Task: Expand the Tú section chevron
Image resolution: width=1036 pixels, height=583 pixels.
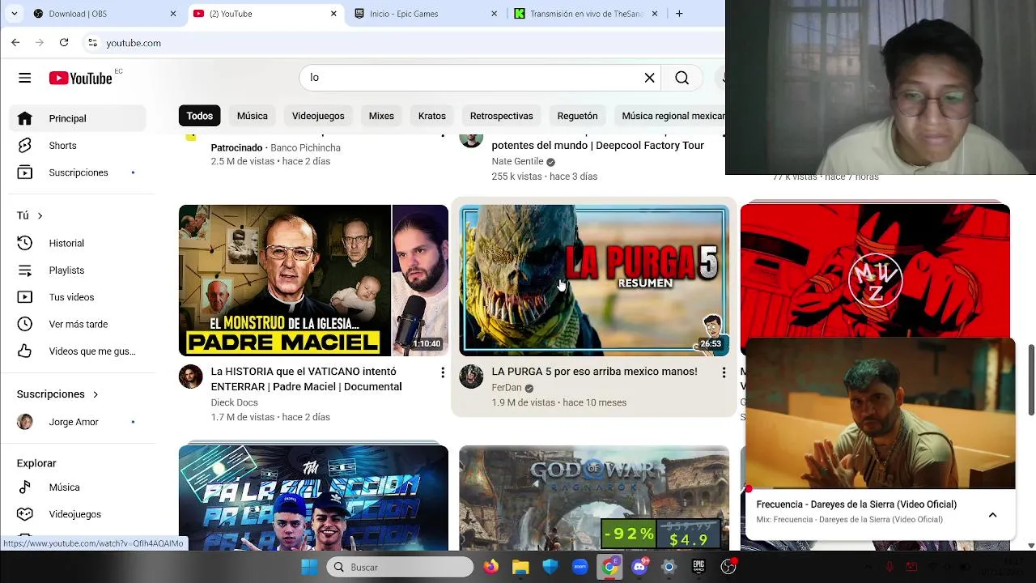Action: tap(40, 215)
